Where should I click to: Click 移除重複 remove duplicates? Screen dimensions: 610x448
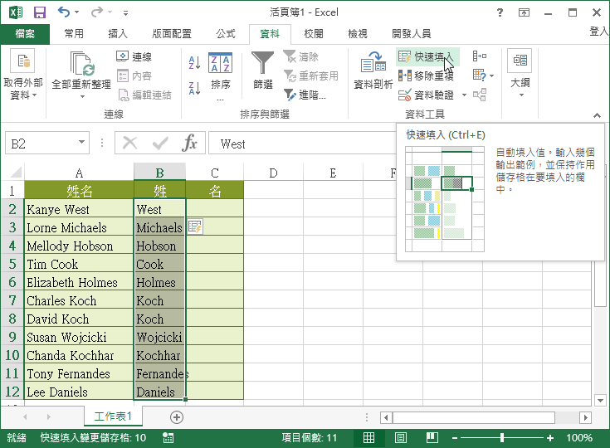[426, 75]
